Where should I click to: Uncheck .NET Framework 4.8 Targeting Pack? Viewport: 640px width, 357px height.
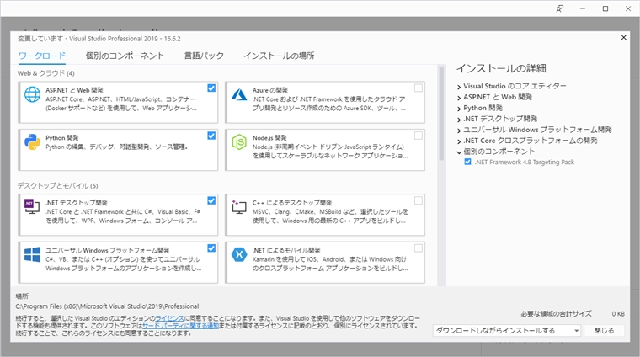(x=467, y=162)
